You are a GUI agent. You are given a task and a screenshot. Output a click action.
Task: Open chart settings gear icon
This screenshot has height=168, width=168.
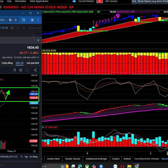coord(21,70)
